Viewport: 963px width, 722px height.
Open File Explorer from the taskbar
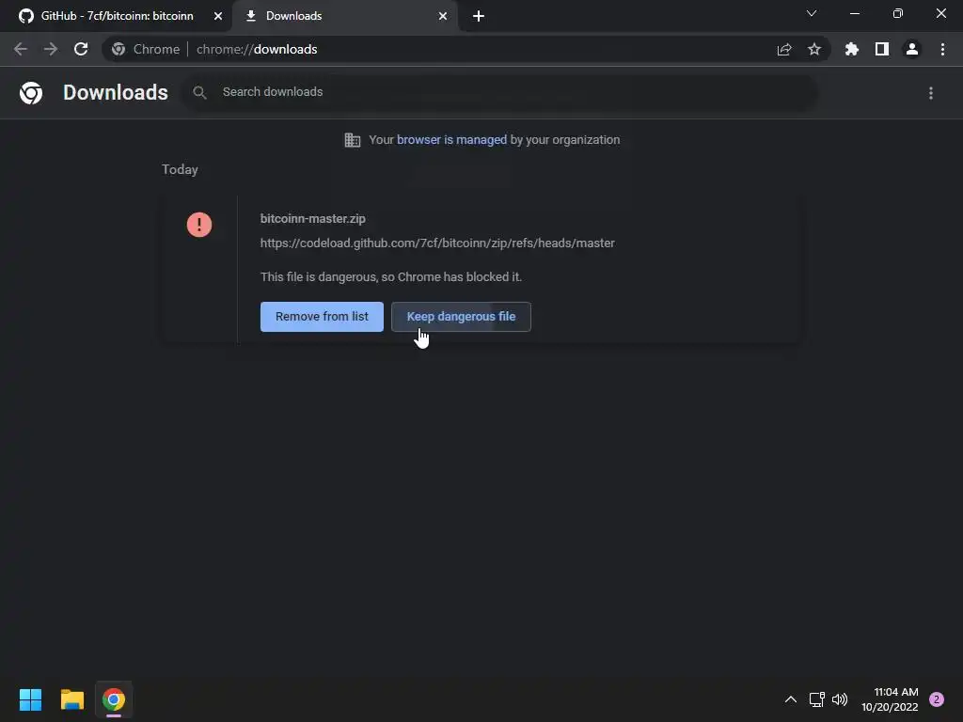[x=71, y=699]
